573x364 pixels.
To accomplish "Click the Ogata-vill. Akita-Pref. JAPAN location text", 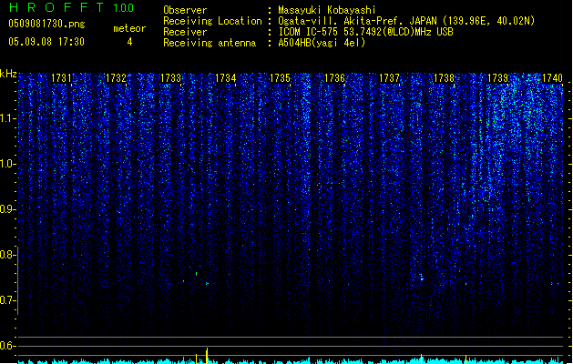I will click(x=406, y=21).
